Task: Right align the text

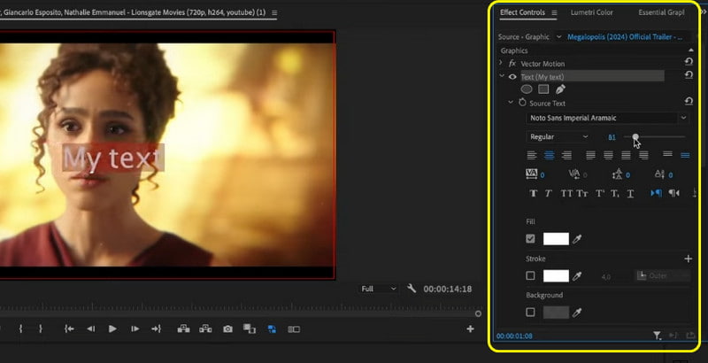Action: [566, 155]
